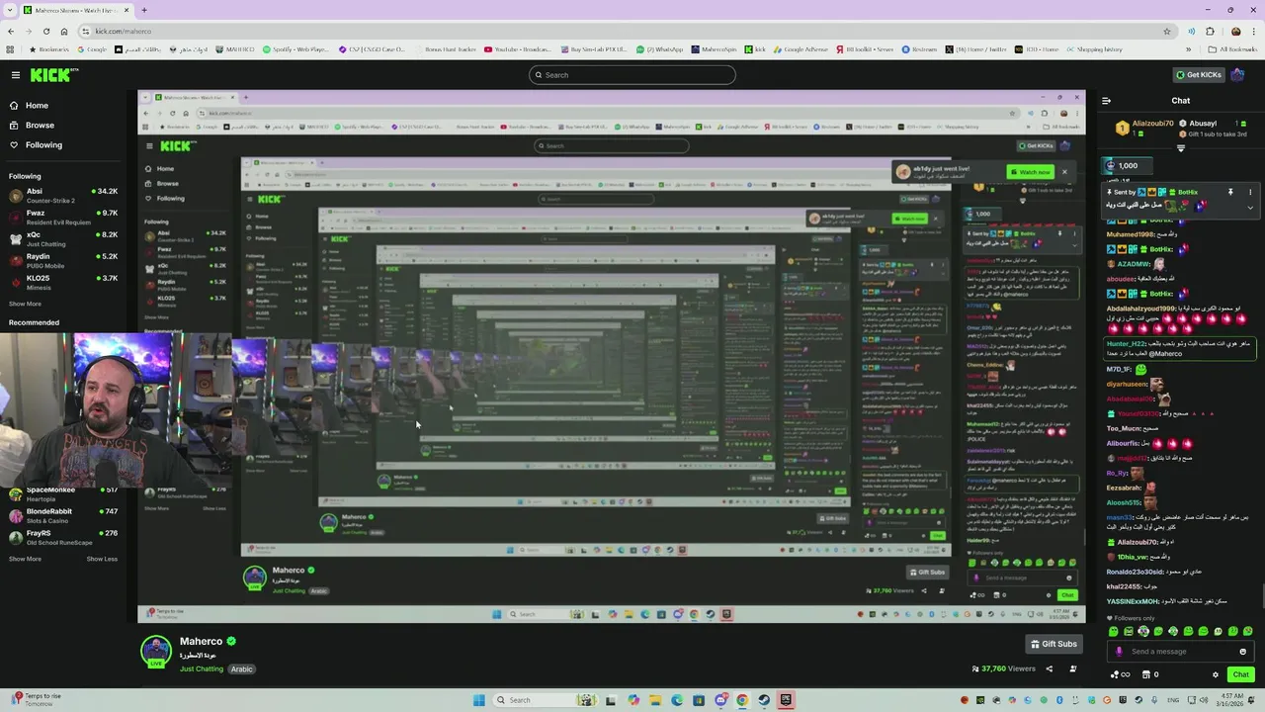Open File Explorer from the taskbar
This screenshot has width=1265, height=712.
coord(655,700)
